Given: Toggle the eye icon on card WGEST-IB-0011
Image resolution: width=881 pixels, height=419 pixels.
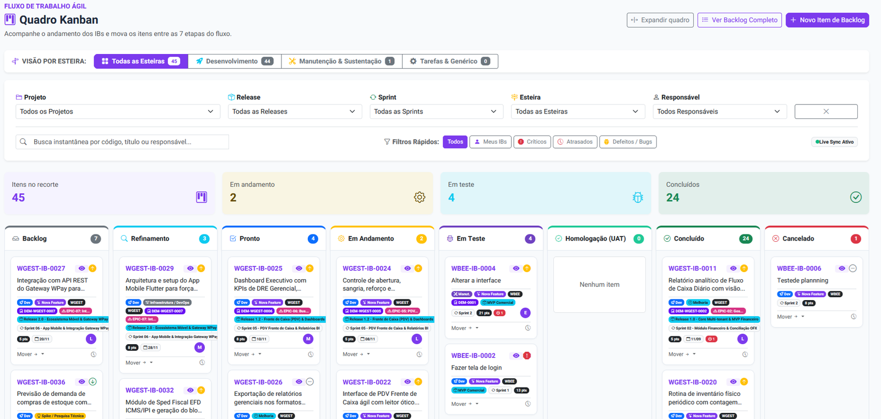Looking at the screenshot, I should [x=733, y=268].
